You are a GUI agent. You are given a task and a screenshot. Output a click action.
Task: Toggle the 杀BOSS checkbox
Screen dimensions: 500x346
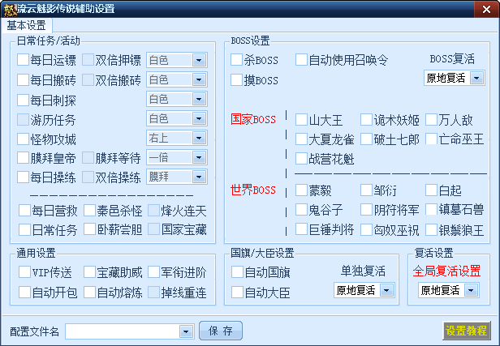[x=237, y=60]
